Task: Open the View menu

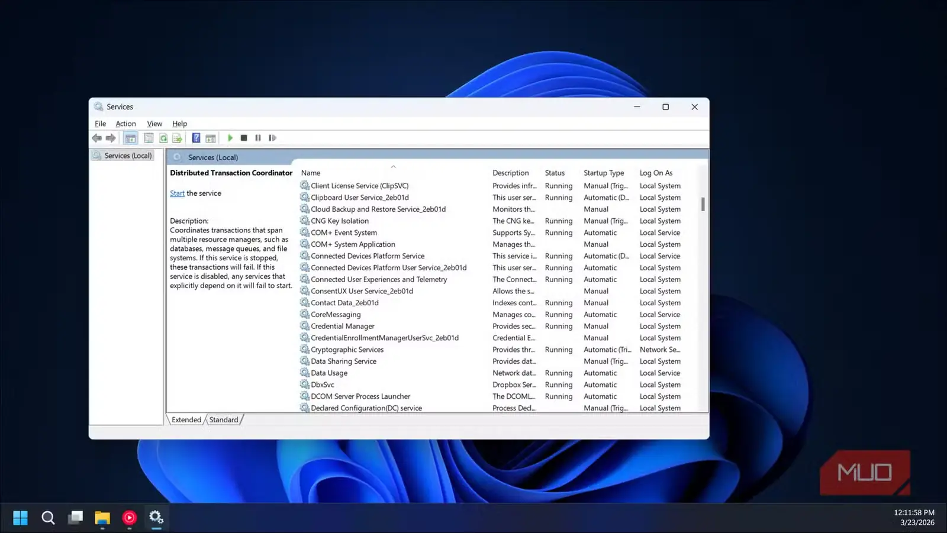Action: tap(154, 124)
